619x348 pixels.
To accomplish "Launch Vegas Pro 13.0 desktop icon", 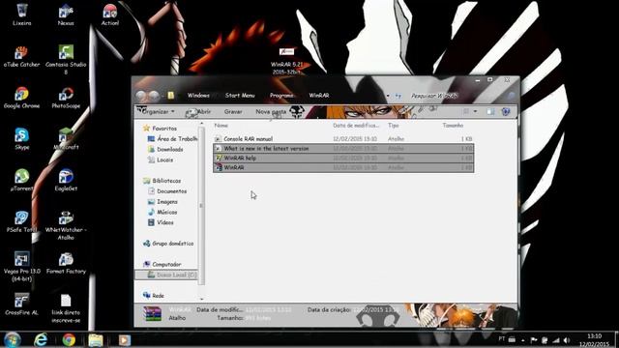I will (x=21, y=267).
